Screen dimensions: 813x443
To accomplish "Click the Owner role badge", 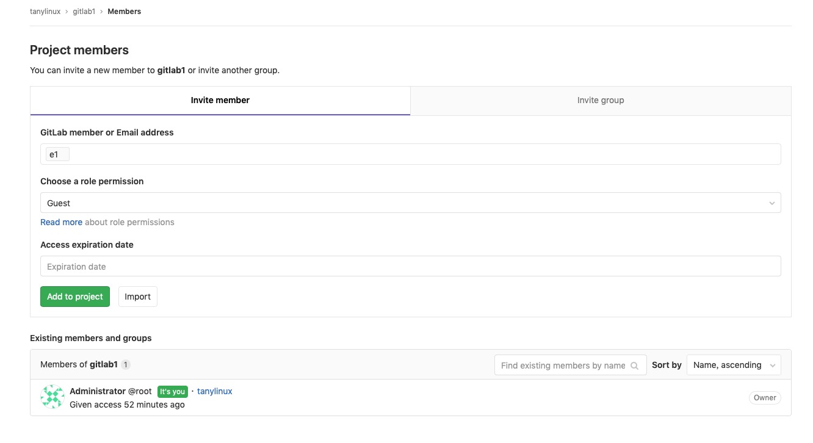I will click(x=765, y=398).
